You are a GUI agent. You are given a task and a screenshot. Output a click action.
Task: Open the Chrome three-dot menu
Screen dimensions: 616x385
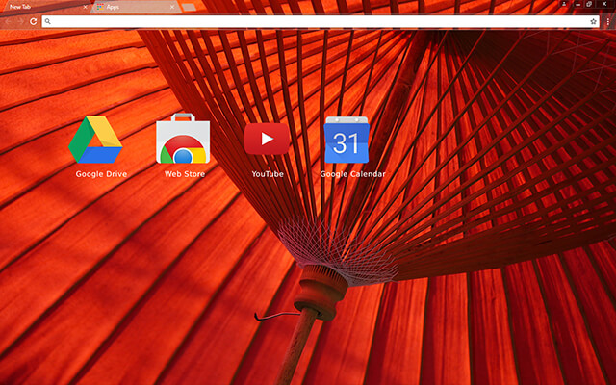[x=607, y=22]
